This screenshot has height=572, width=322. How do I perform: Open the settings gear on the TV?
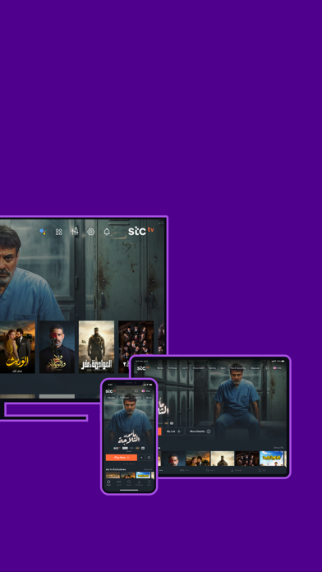coord(91,232)
